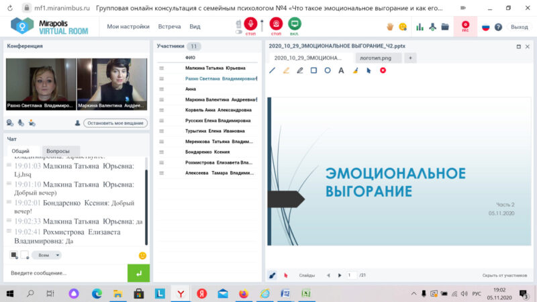This screenshot has width=537, height=302.
Task: Open the Мои настройки menu
Action: (128, 26)
